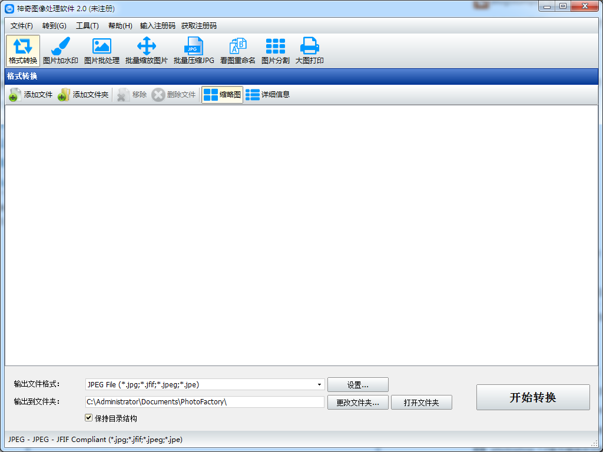603x452 pixels.
Task: Click the 开始转换 start conversion button
Action: point(533,397)
